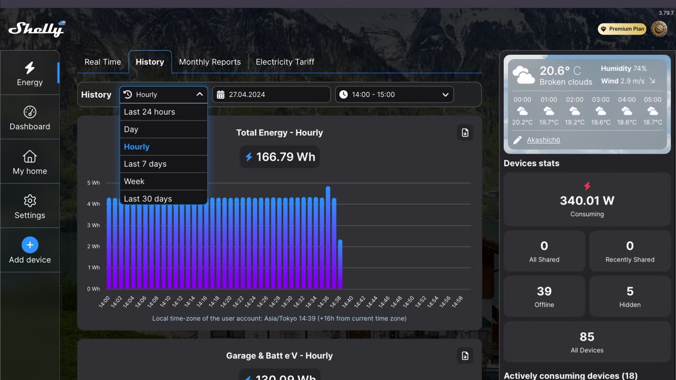Export Total Energy Hourly chart data

coord(465,133)
